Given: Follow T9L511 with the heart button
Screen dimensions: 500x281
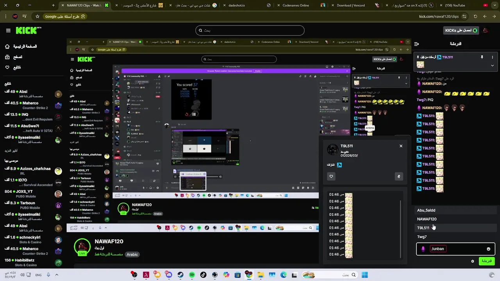Looking at the screenshot, I should pos(331,176).
